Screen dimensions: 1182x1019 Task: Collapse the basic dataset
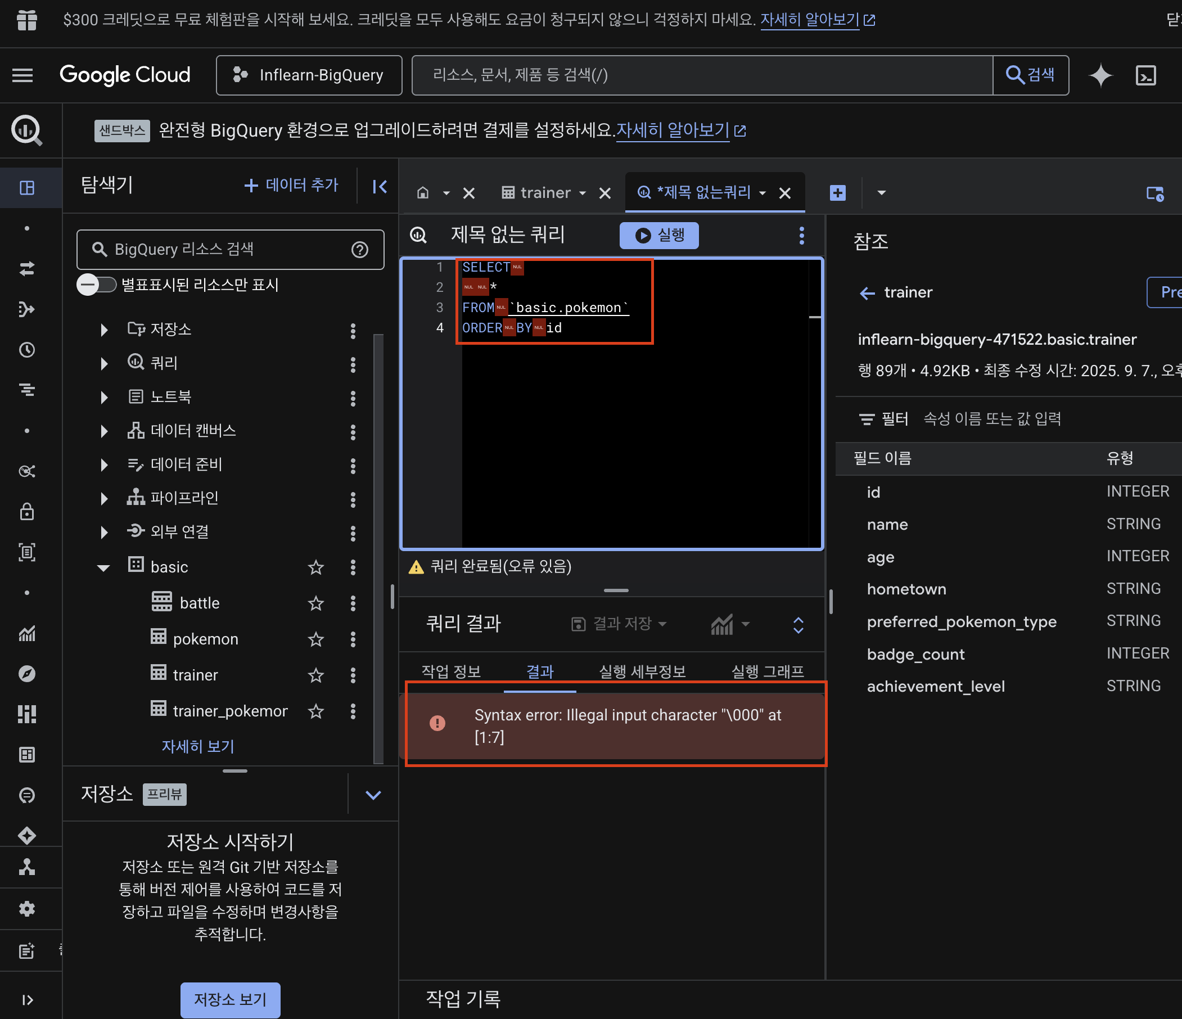pyautogui.click(x=103, y=567)
